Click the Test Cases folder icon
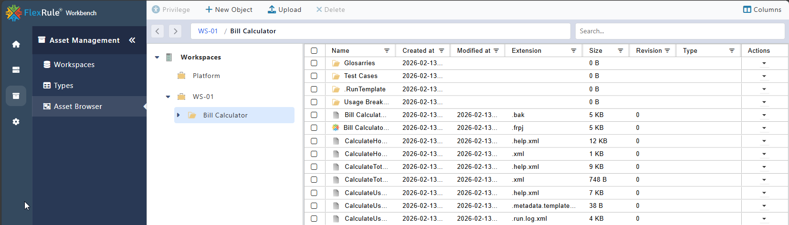 pyautogui.click(x=336, y=76)
